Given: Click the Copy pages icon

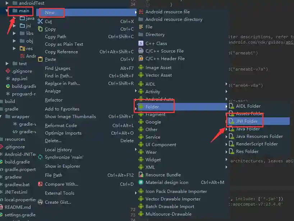Looking at the screenshot, I should (40, 29).
